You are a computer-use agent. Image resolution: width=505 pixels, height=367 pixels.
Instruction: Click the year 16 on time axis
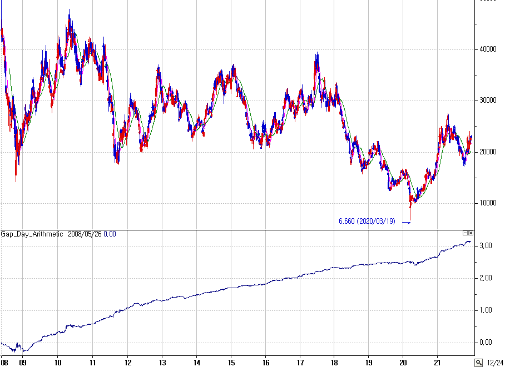click(266, 363)
